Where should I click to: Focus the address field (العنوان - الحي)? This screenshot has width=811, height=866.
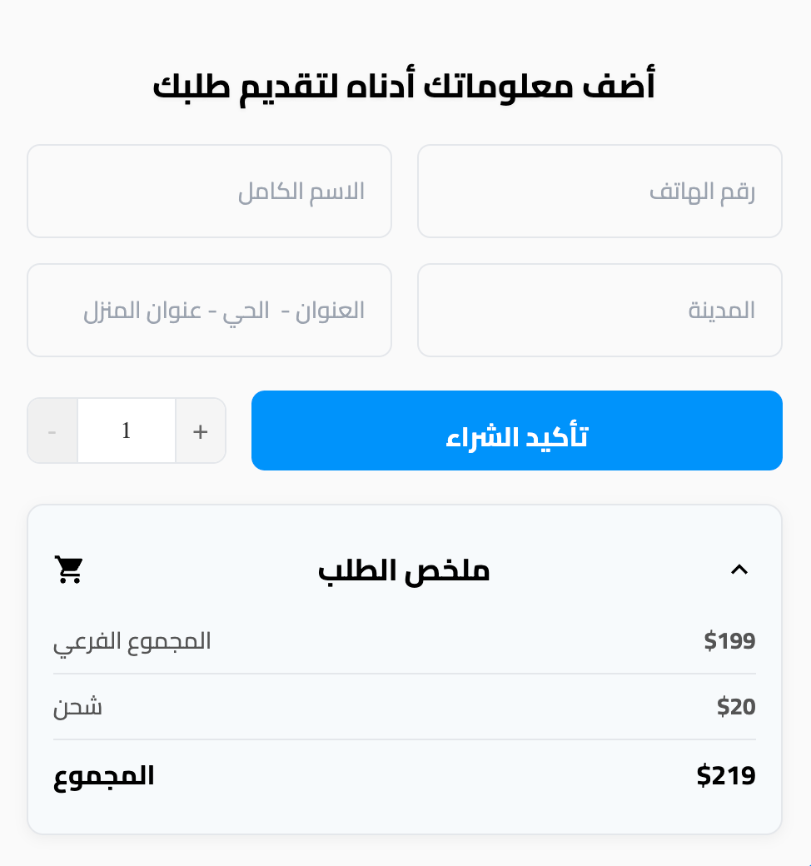[x=209, y=310]
